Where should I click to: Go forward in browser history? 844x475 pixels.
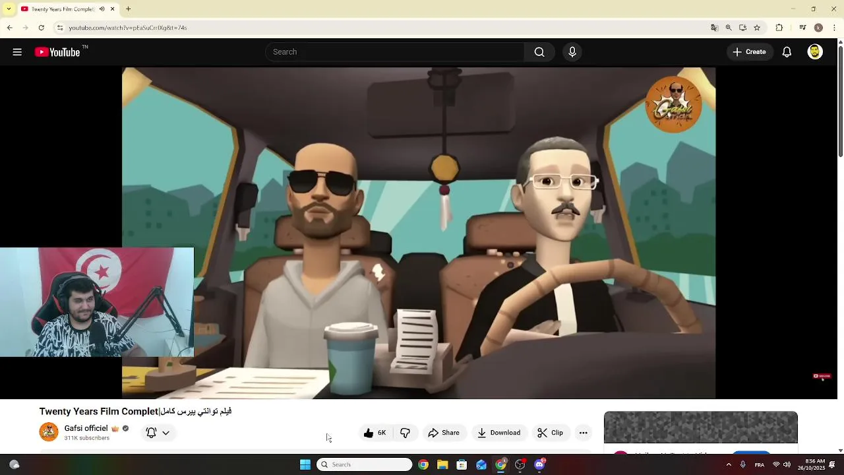coord(25,28)
